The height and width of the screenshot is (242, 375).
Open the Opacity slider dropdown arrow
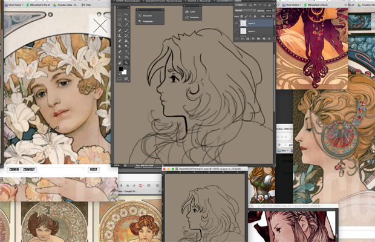click(x=273, y=10)
